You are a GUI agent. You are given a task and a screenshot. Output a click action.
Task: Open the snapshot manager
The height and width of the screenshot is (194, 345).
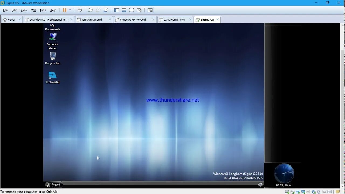tap(106, 10)
